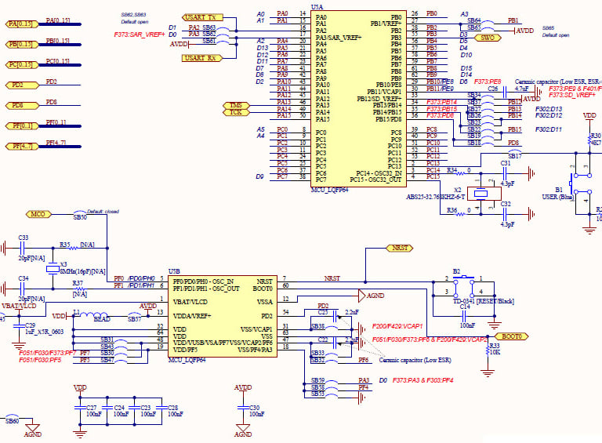Select the U5B MCU component body
Screen dimensions: 602x443
click(x=223, y=316)
